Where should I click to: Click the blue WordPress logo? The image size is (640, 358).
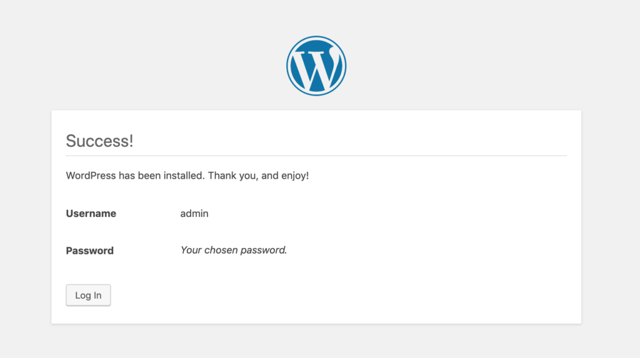click(x=316, y=66)
